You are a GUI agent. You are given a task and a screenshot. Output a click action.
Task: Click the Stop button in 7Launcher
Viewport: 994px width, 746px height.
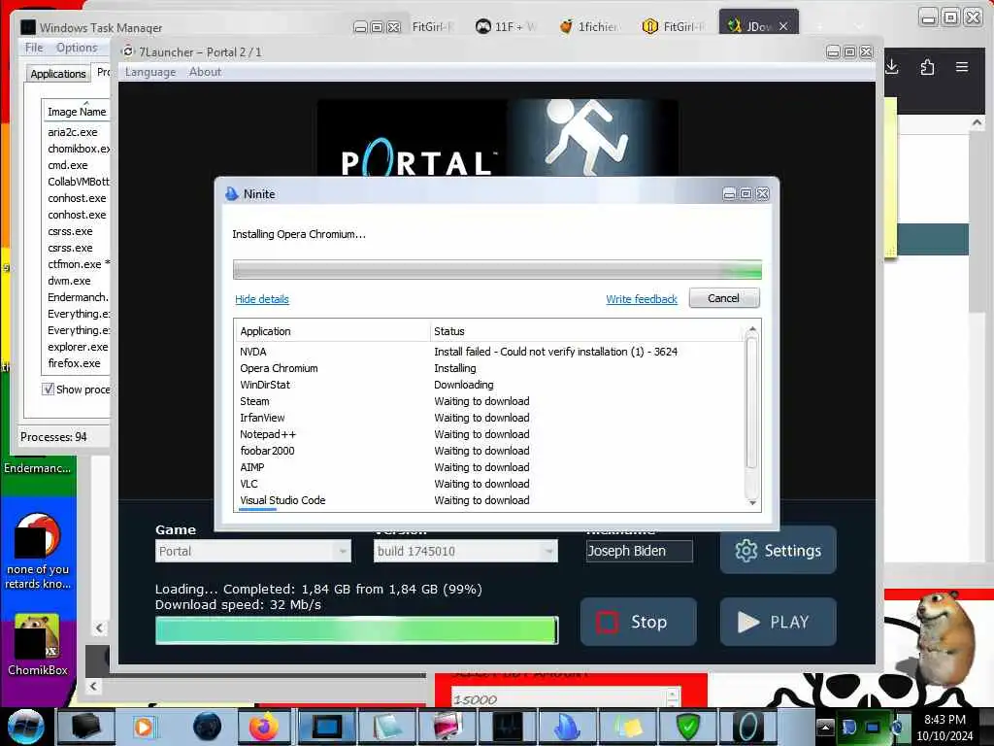639,622
